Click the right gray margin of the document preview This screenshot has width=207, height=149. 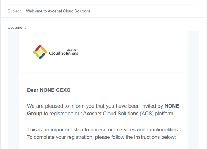pyautogui.click(x=193, y=90)
